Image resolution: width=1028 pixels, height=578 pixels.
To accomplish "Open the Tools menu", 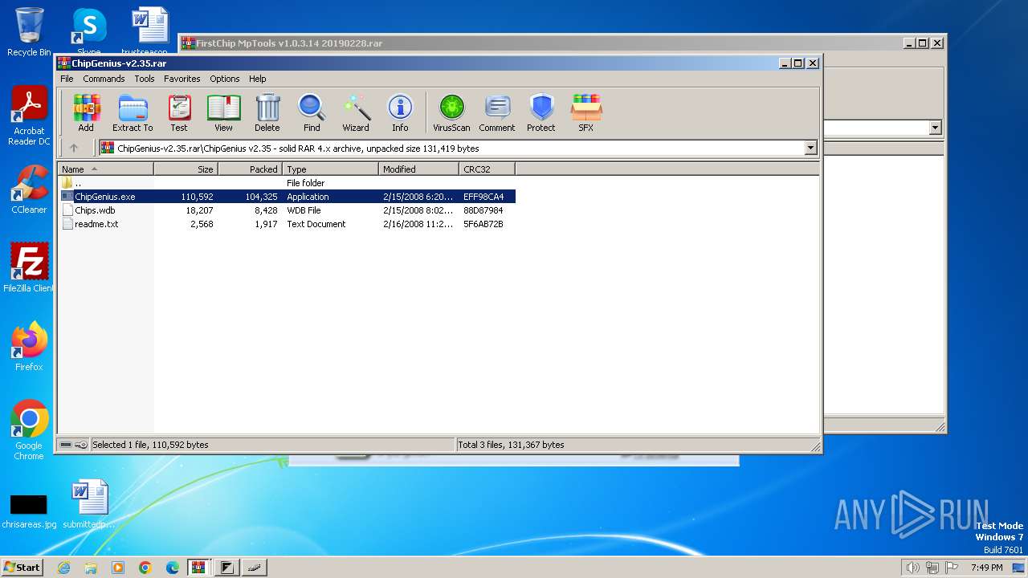I will tap(145, 79).
